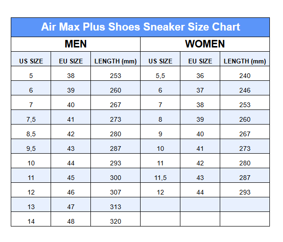Select the women's US size 11,5 cell
Screen dimensions: 283x242
pos(160,178)
